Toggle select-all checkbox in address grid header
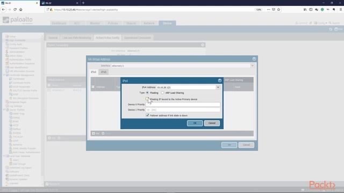The width and height of the screenshot is (344, 193). (93, 87)
